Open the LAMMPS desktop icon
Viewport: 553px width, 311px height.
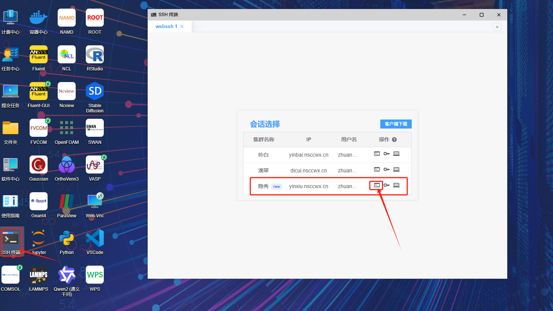tap(39, 275)
